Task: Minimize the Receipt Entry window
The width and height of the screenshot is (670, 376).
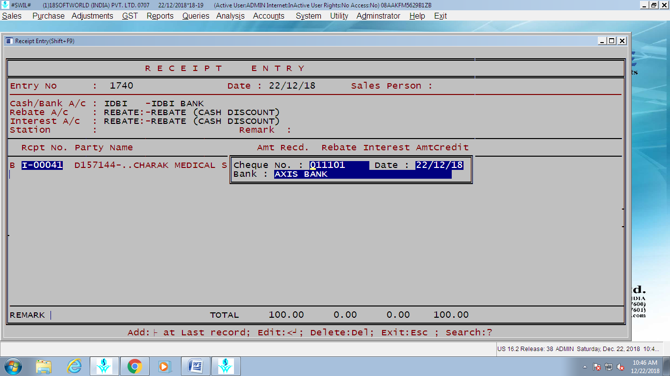Action: click(602, 41)
